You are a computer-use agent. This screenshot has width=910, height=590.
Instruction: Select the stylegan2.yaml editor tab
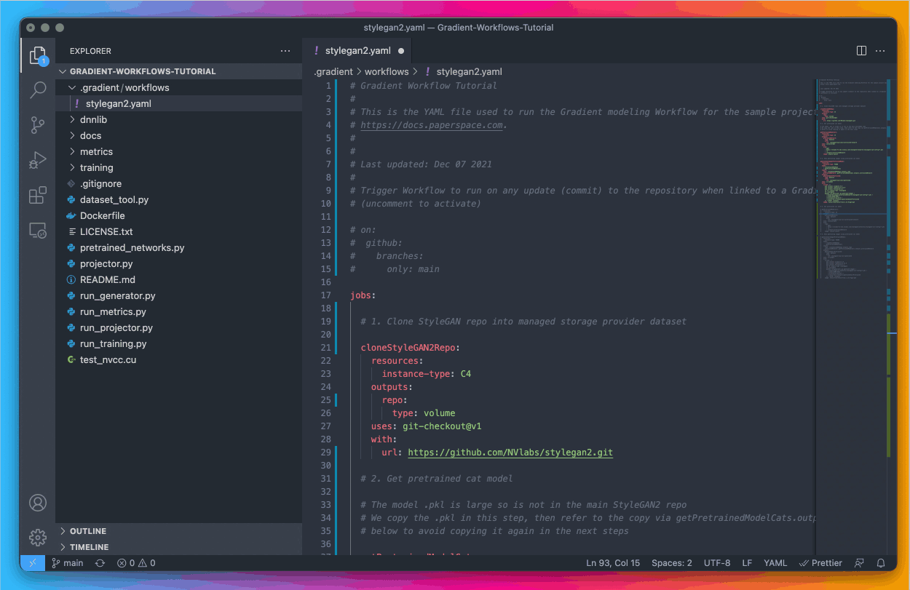(357, 51)
